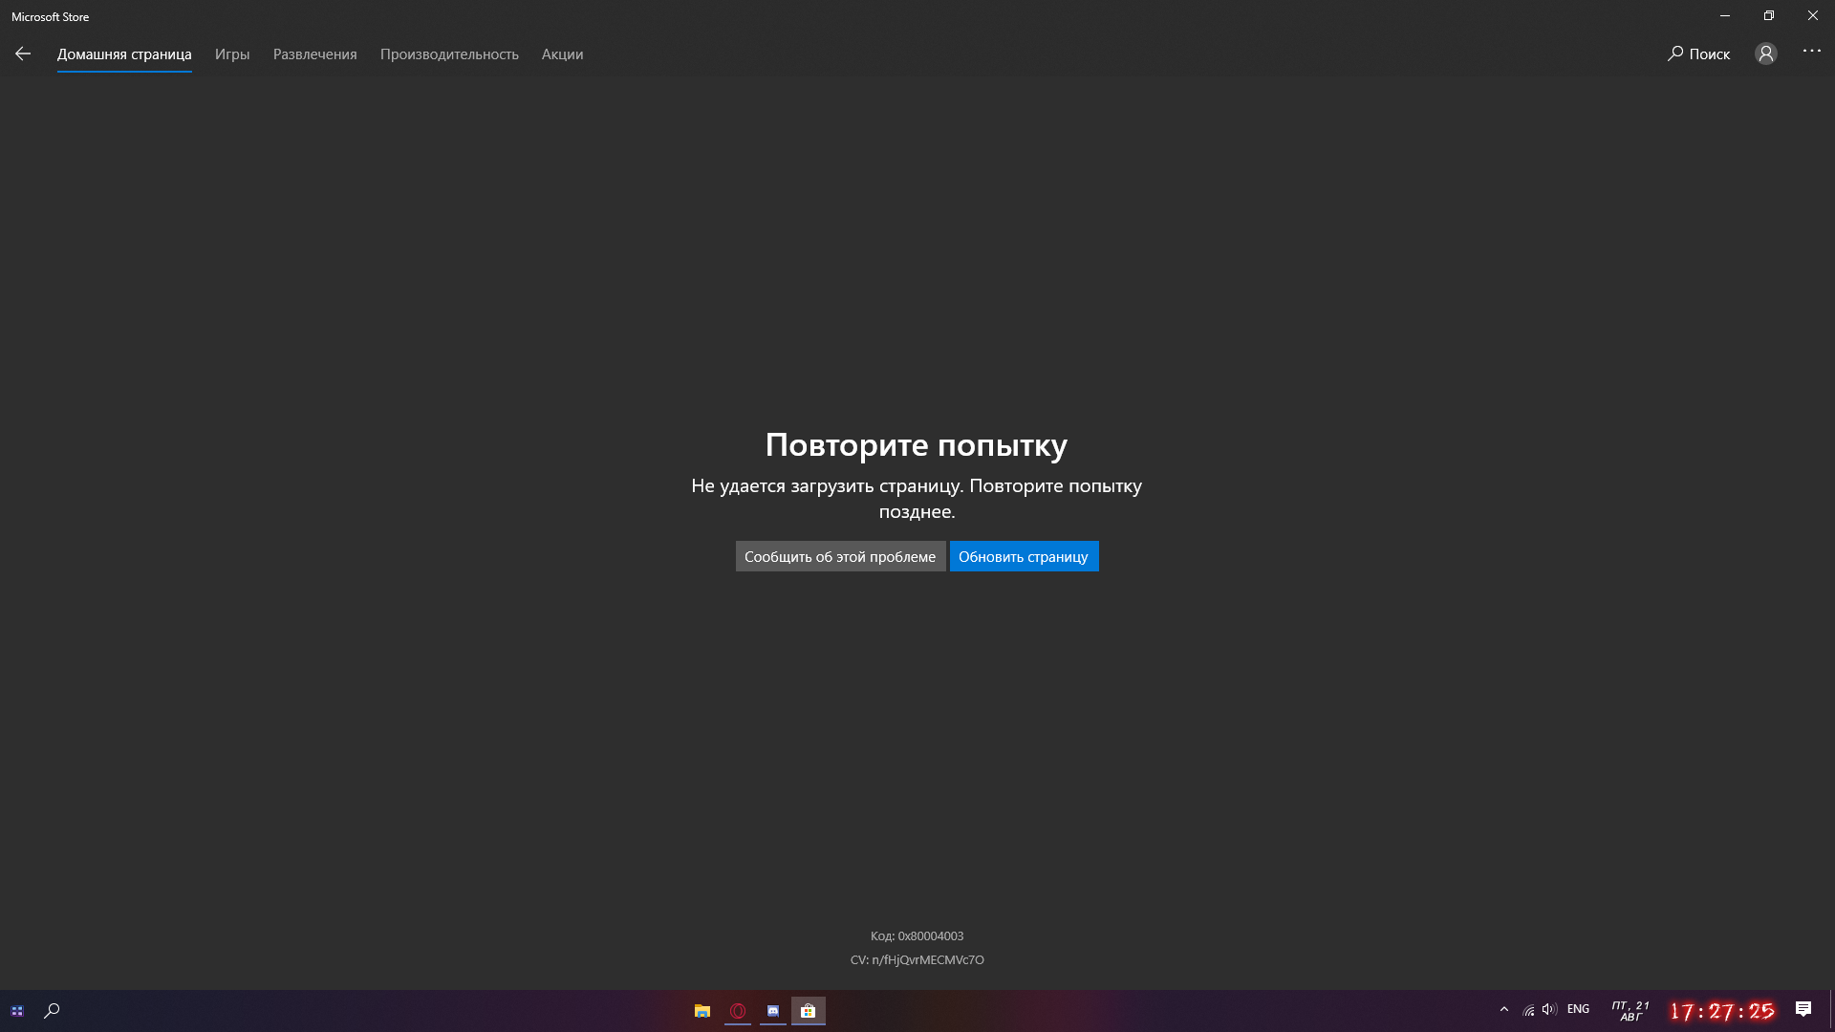This screenshot has height=1032, width=1835.
Task: Click the CV identifier text line
Action: [917, 960]
